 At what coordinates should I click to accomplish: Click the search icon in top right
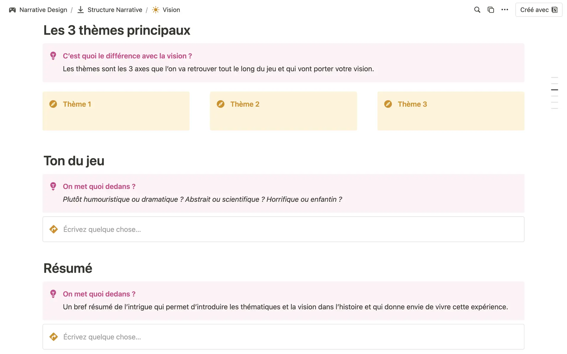pyautogui.click(x=477, y=9)
